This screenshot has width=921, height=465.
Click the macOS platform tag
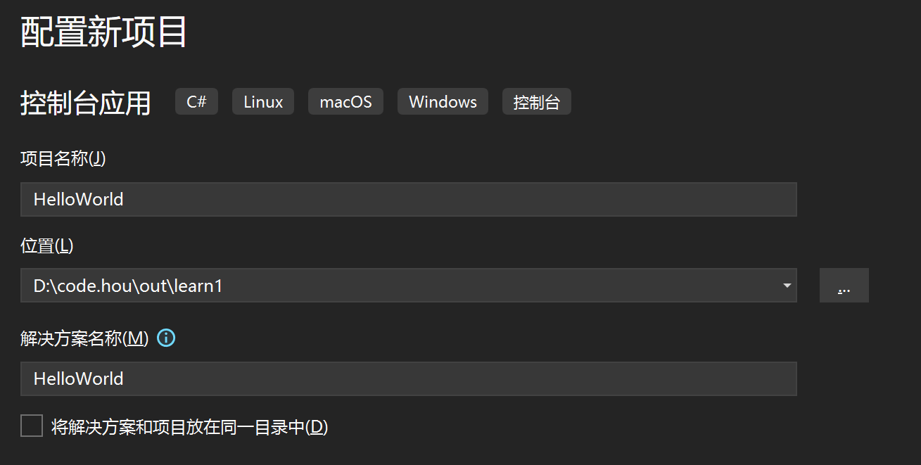click(345, 102)
